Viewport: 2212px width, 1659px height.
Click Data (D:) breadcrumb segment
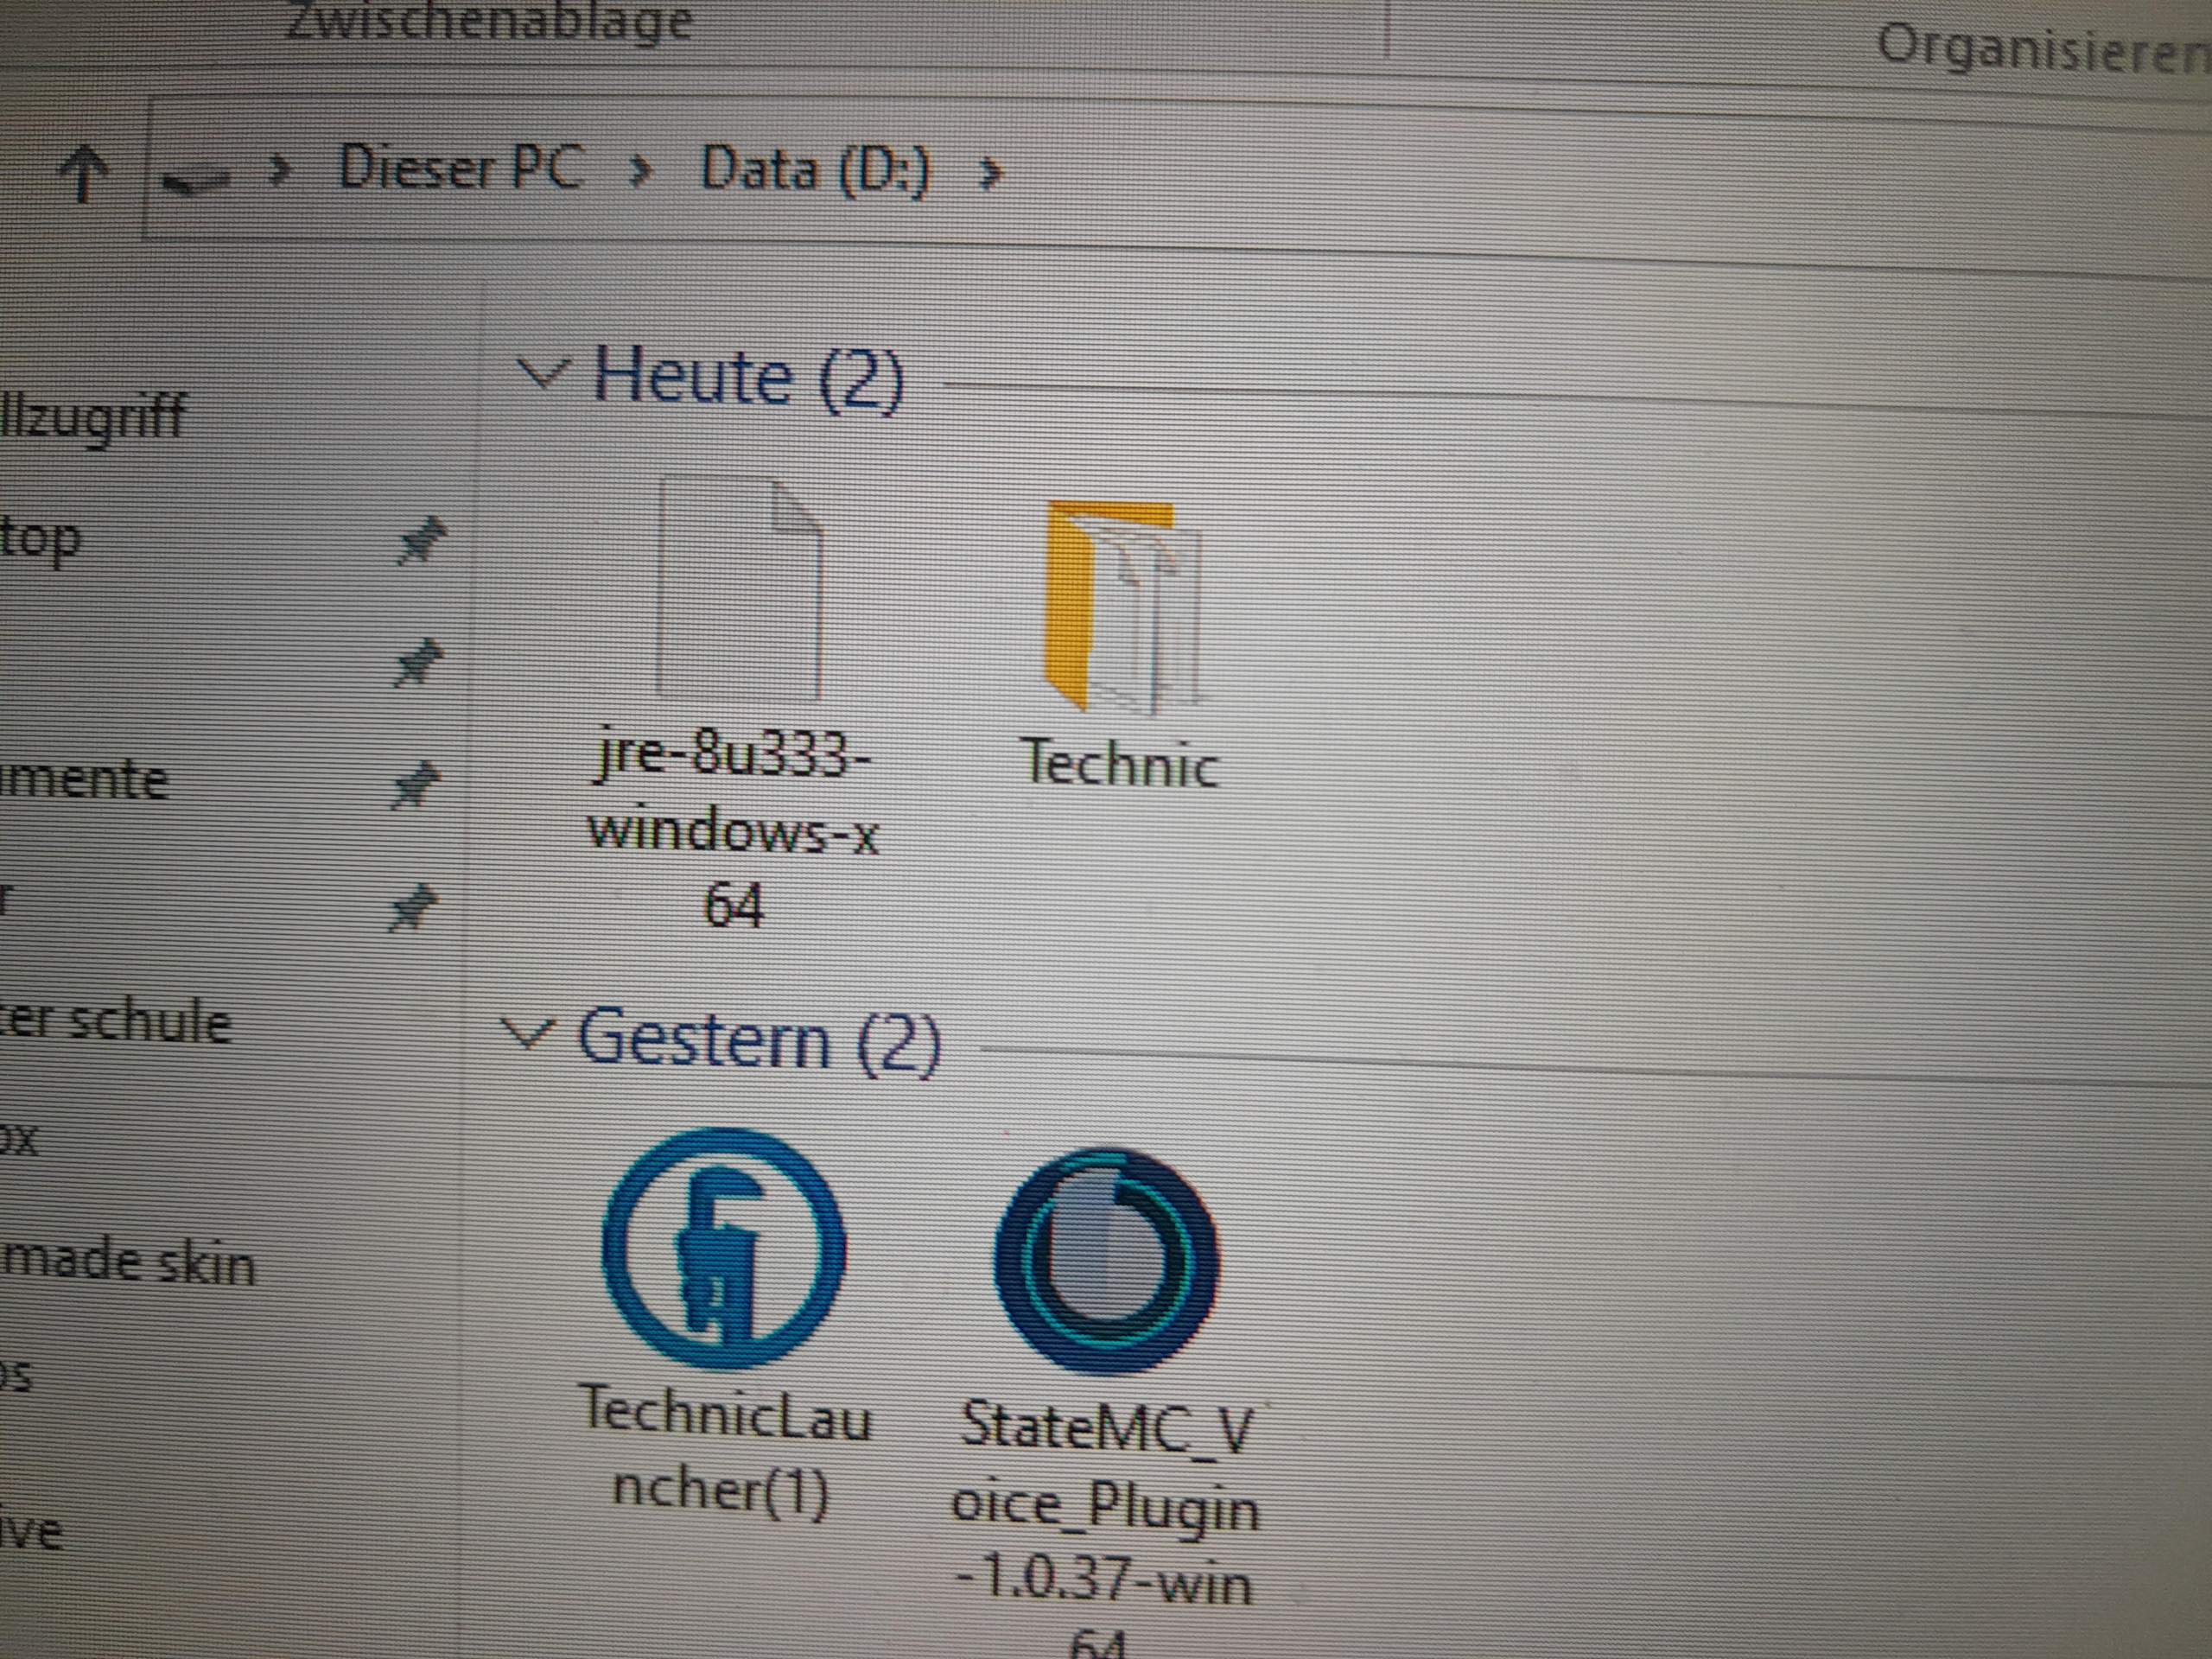[x=815, y=170]
